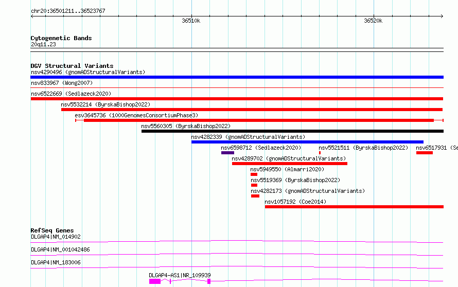Open the nsv4290496 (gnomADStructuralVariants) label

tap(88, 72)
